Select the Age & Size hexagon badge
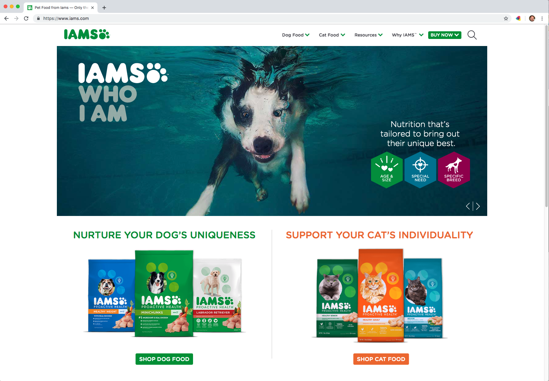549x381 pixels. point(387,170)
